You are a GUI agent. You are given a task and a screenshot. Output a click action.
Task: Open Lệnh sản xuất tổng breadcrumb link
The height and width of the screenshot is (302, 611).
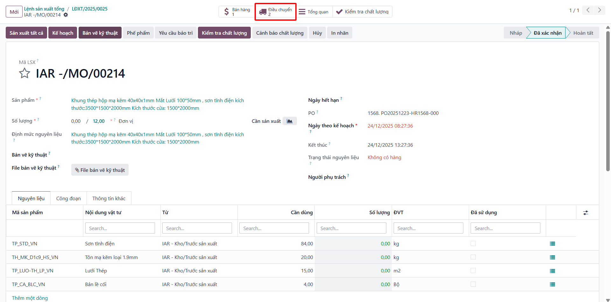pyautogui.click(x=44, y=9)
